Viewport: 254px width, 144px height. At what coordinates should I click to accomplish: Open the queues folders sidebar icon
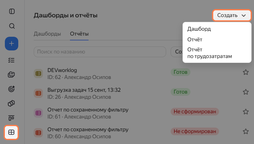pos(11,75)
